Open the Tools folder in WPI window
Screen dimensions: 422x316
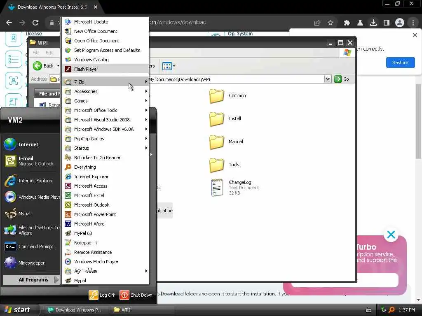[x=225, y=165]
